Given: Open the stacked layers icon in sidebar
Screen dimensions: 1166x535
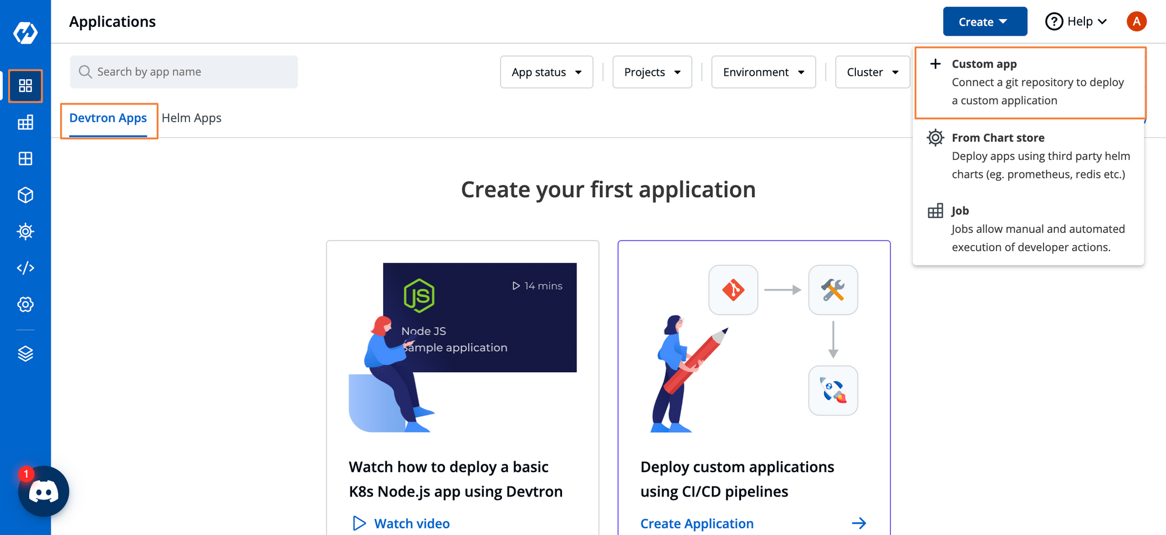Looking at the screenshot, I should click(x=26, y=354).
